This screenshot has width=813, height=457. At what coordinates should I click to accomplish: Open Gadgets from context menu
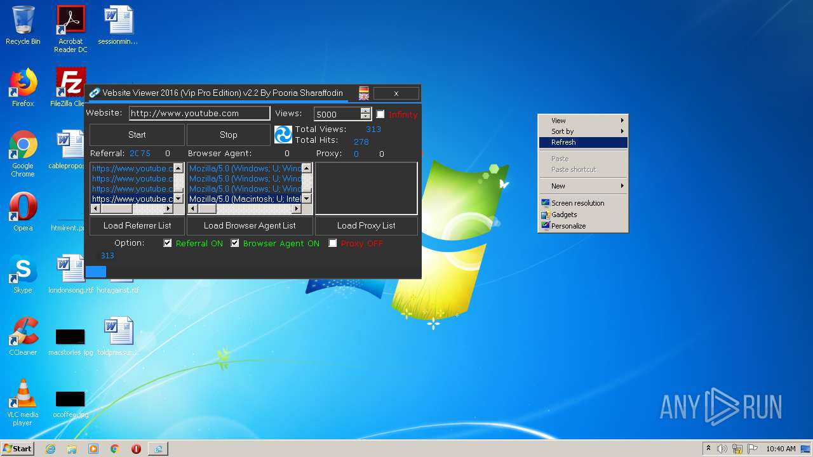583,215
